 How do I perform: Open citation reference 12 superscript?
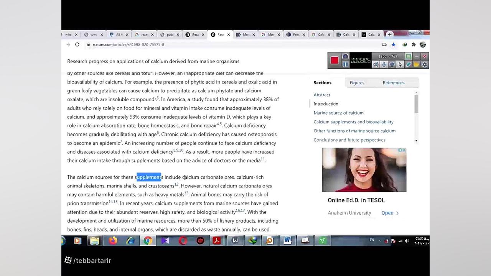click(x=176, y=184)
